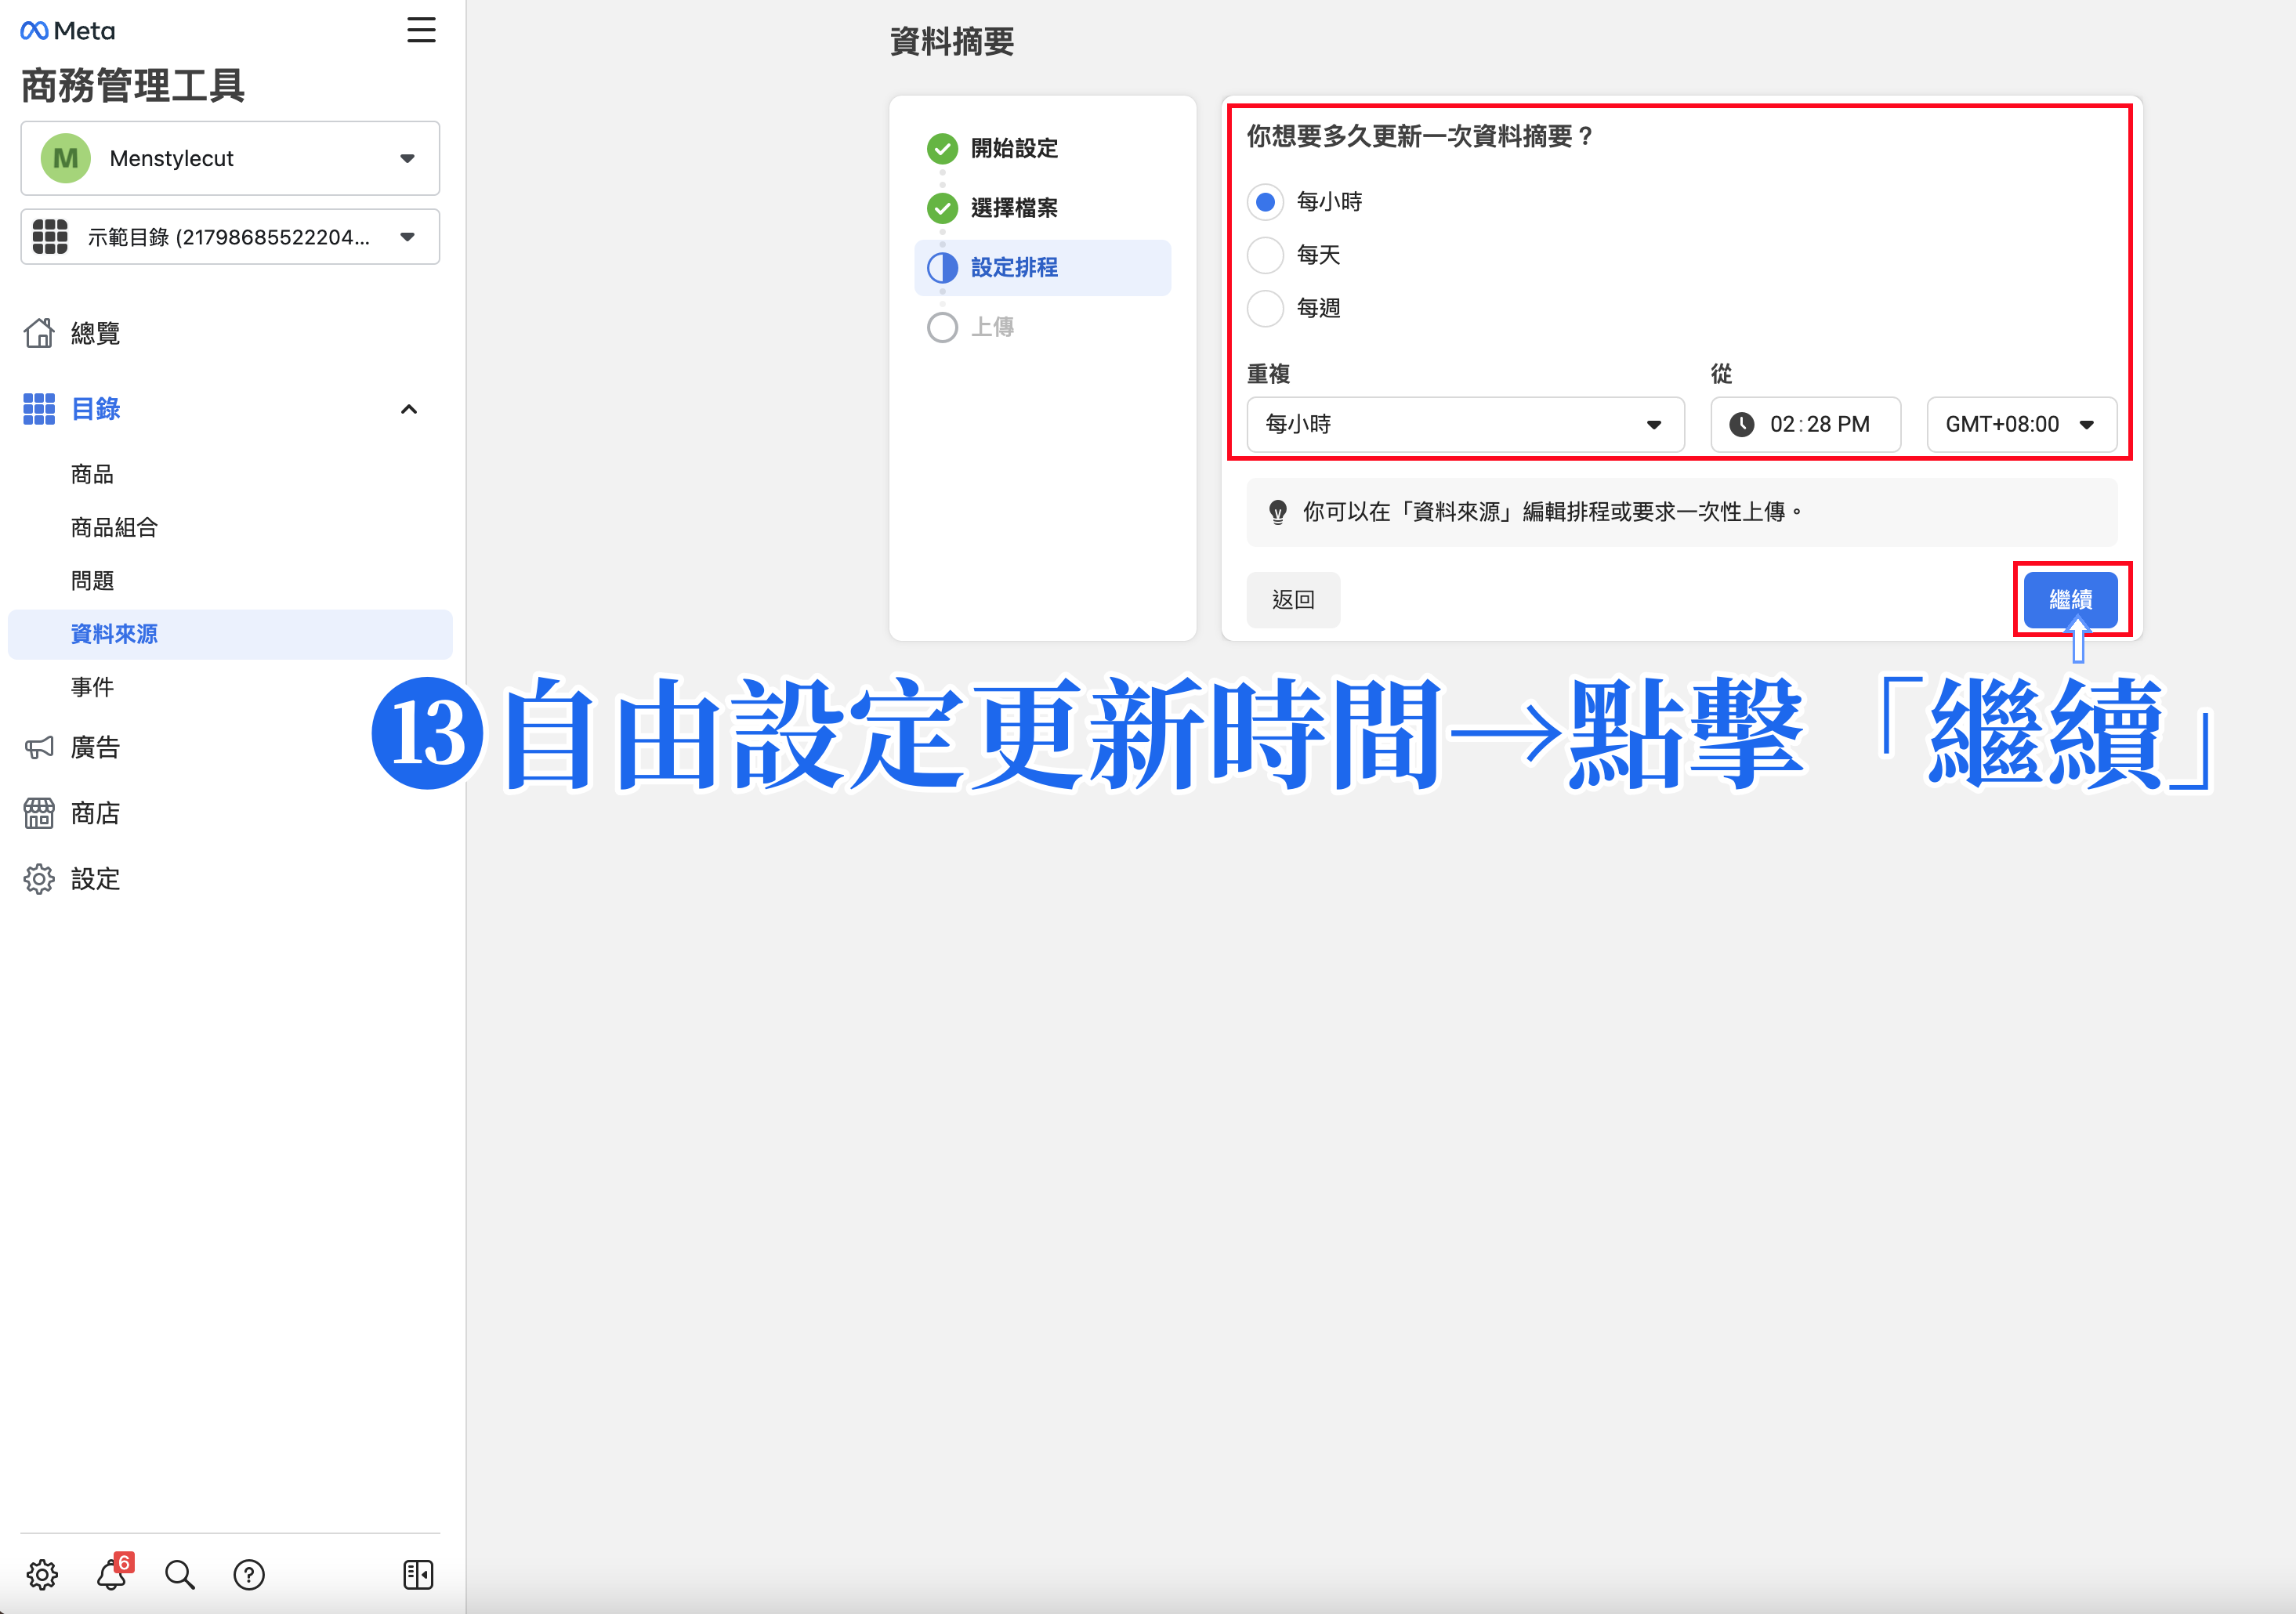Screen dimensions: 2296x1614
Task: Open the Menstylecut account dropdown
Action: pos(230,158)
